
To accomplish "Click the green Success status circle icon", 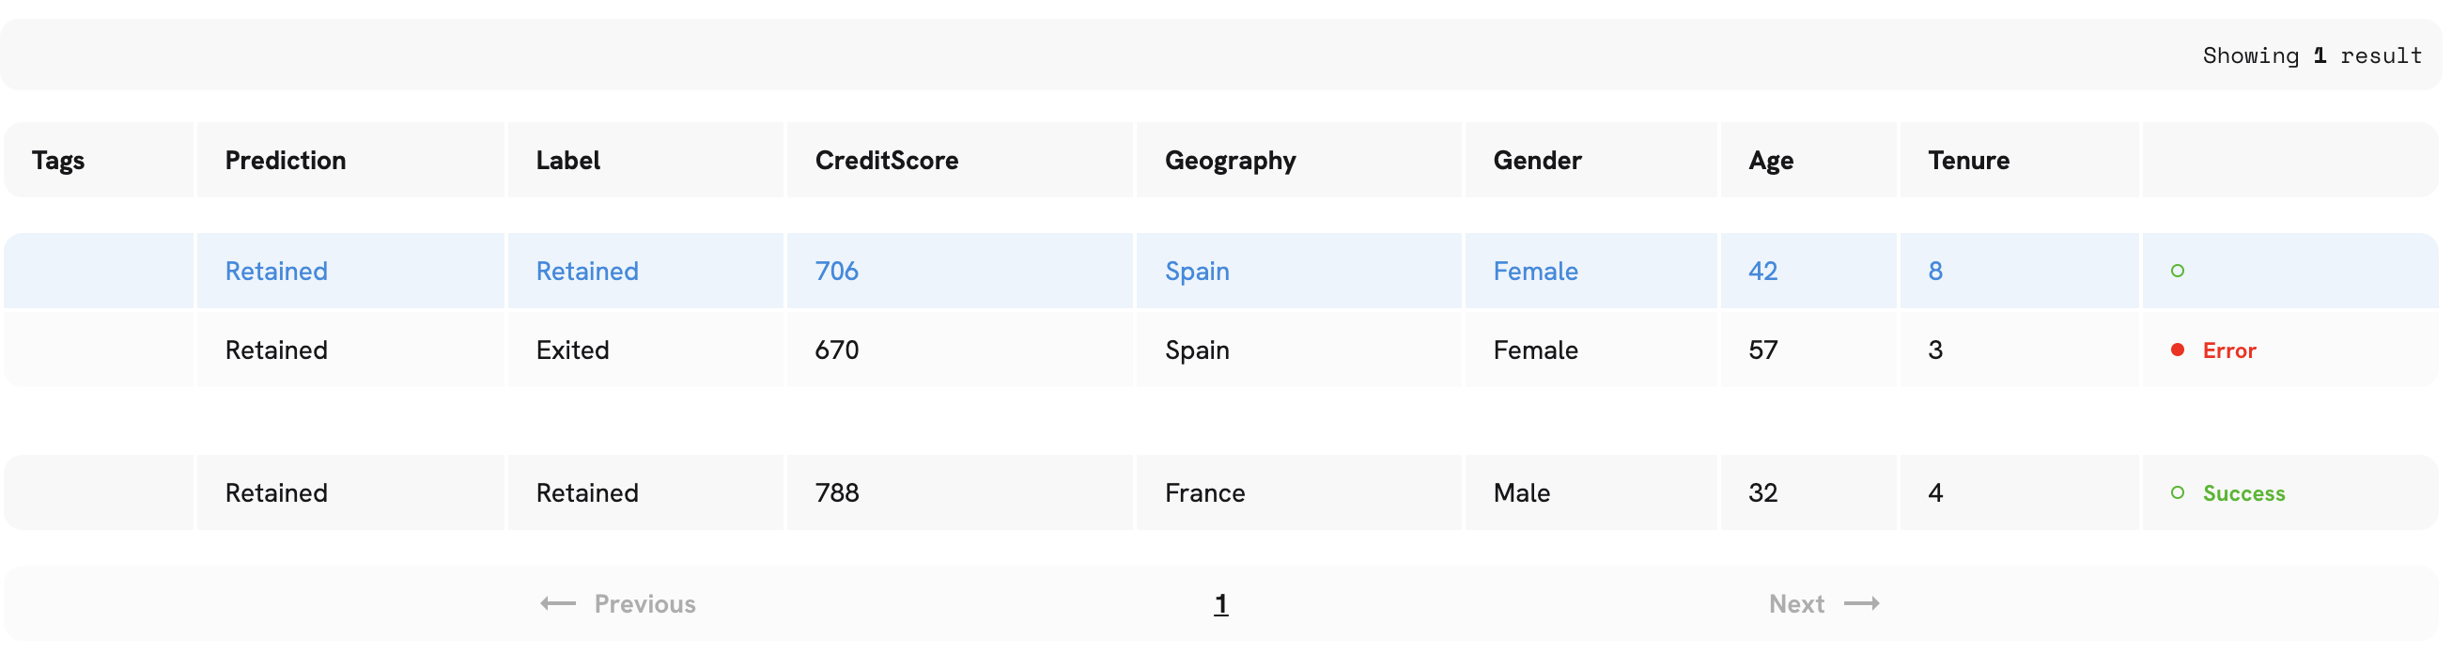I will [2177, 492].
